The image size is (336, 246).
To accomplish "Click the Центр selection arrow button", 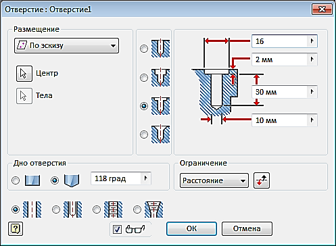I will tap(24, 74).
